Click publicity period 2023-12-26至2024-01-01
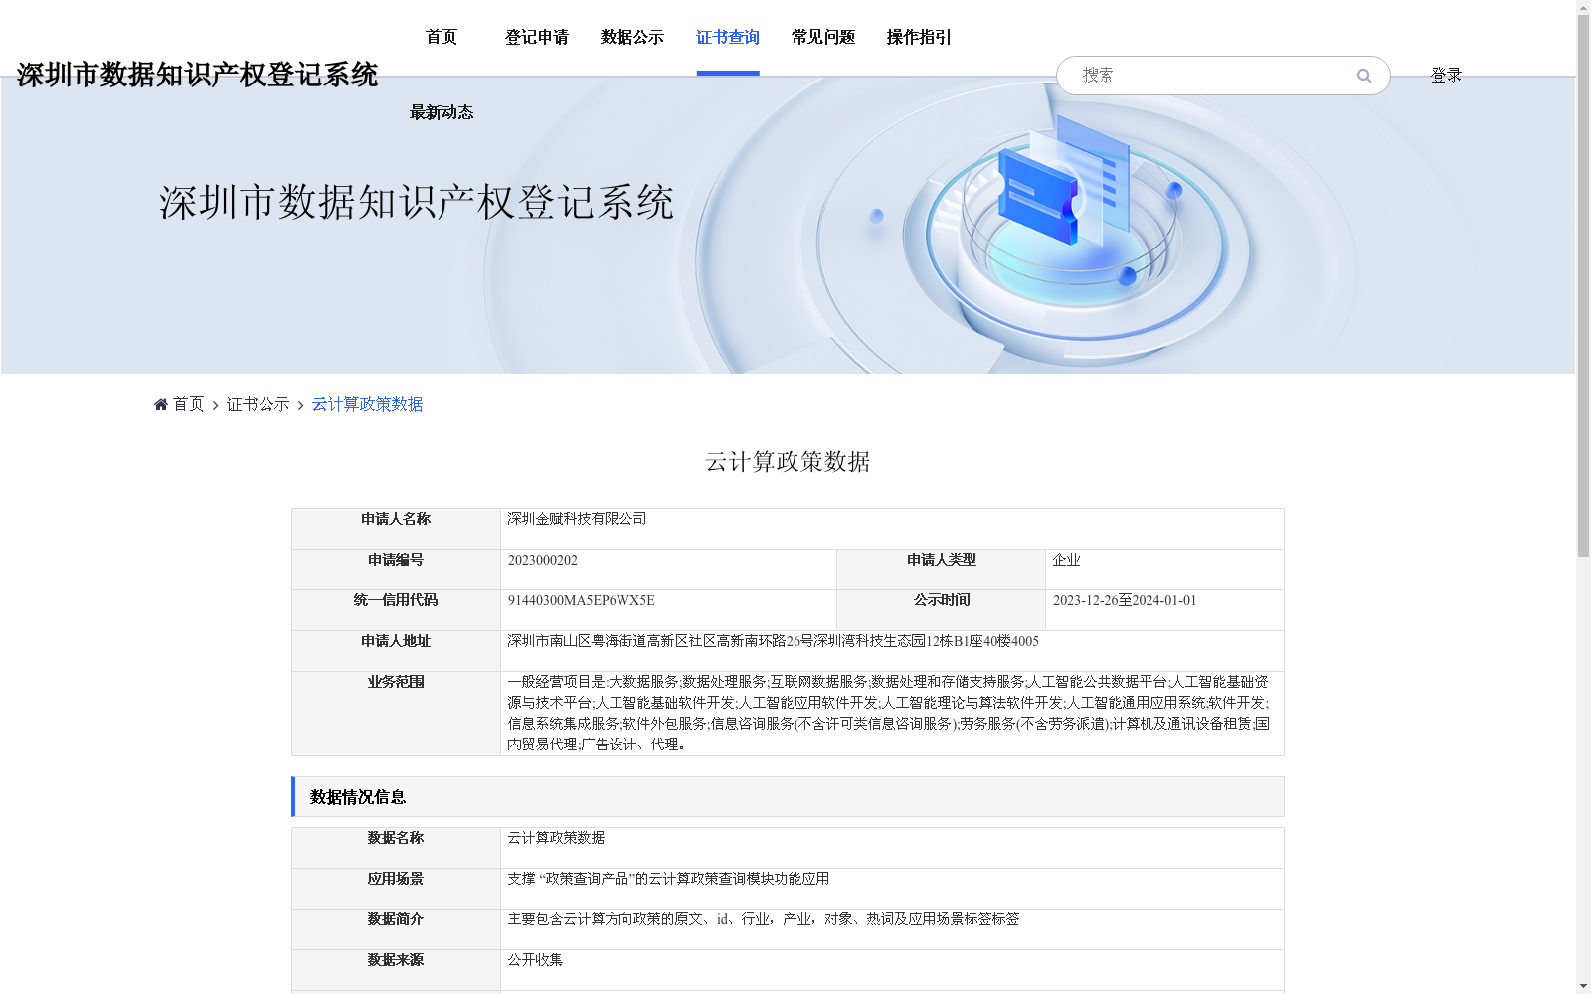Screen dimensions: 1591x994 tap(1125, 600)
